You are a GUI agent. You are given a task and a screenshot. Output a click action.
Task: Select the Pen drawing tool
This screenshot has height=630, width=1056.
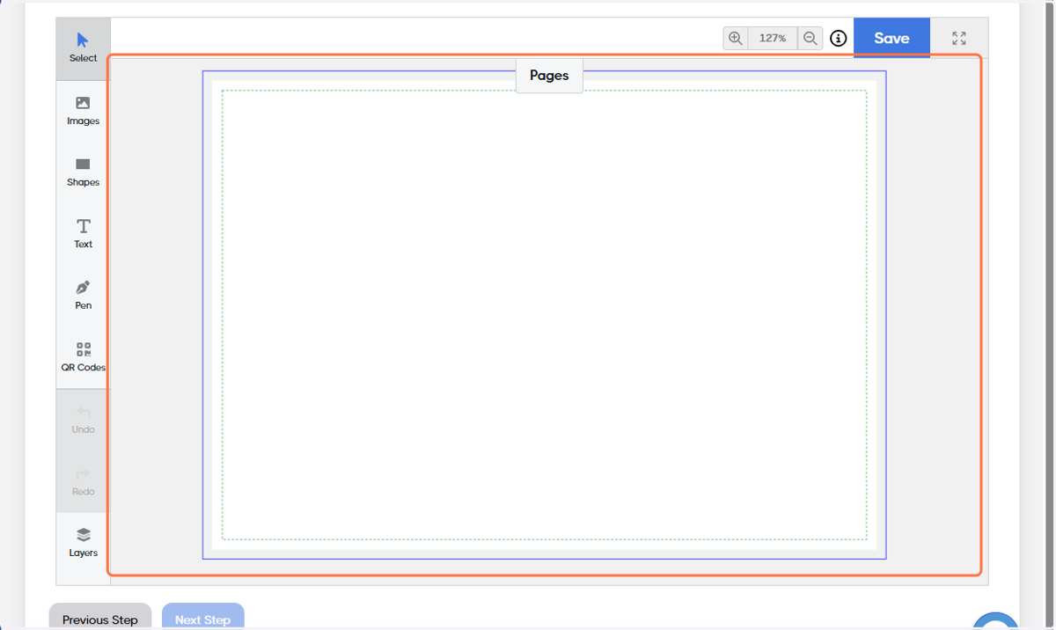(83, 296)
